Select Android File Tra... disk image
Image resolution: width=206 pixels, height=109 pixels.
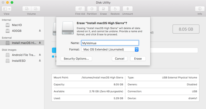(x=22, y=55)
